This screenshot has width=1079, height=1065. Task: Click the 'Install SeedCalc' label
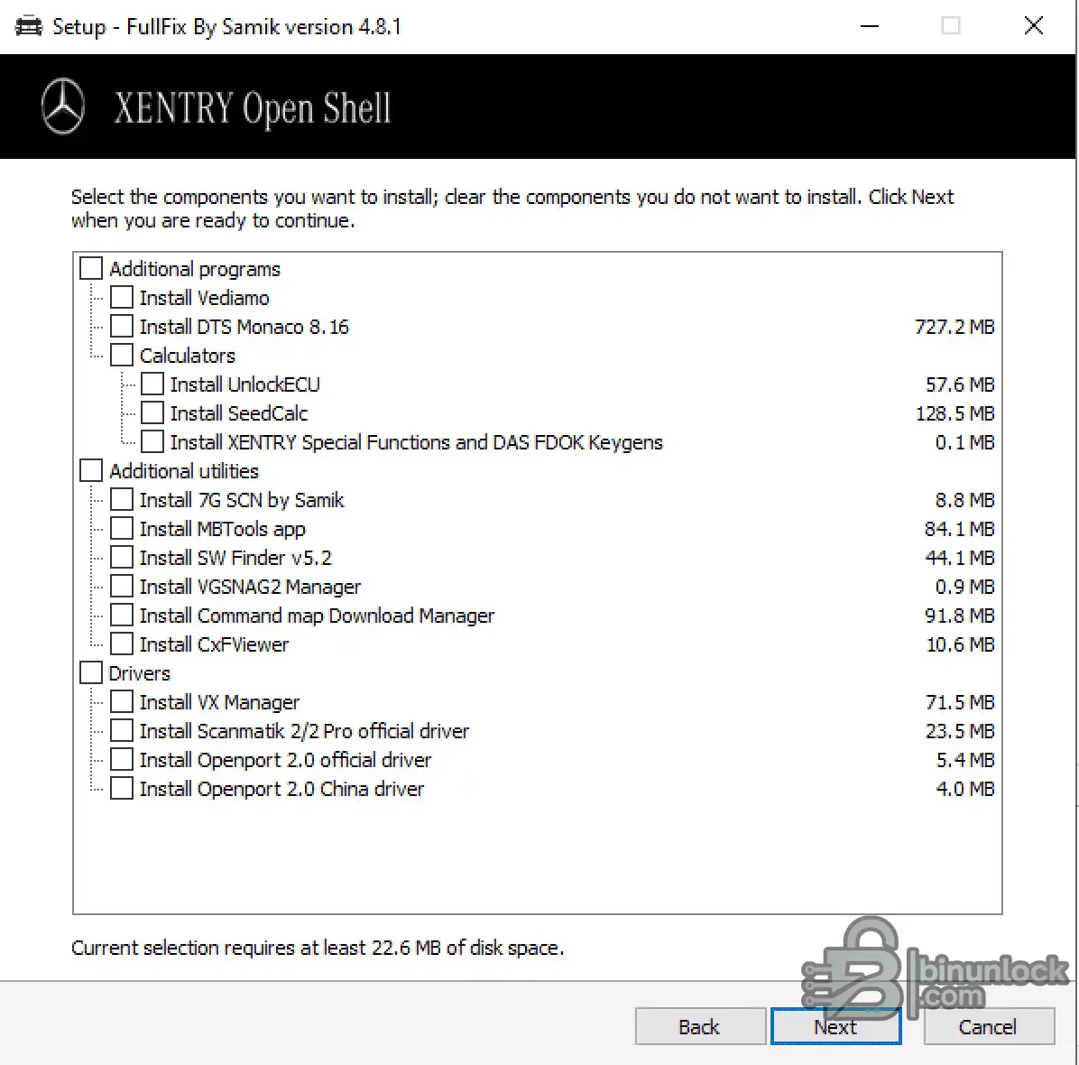[239, 413]
